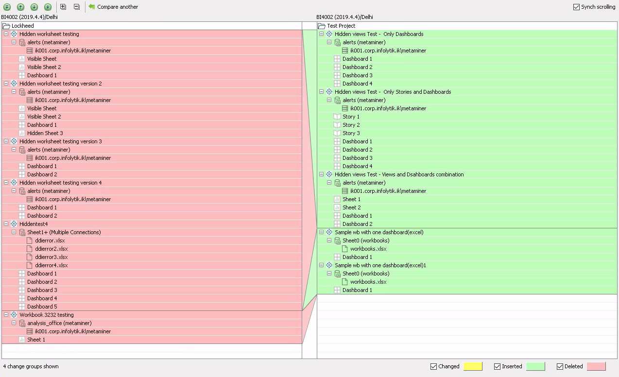Click the Story 2 book icon
This screenshot has height=377, width=619.
tap(337, 125)
